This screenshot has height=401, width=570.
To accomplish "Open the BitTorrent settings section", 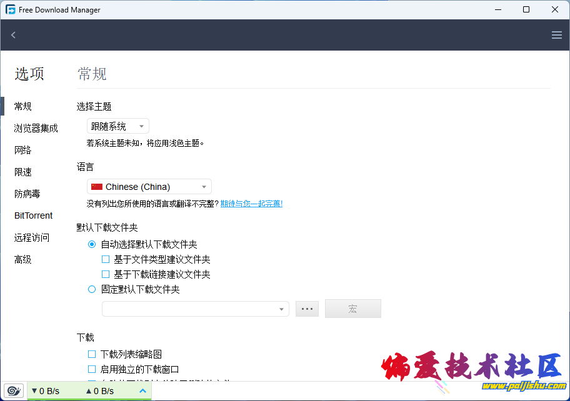I will [34, 215].
